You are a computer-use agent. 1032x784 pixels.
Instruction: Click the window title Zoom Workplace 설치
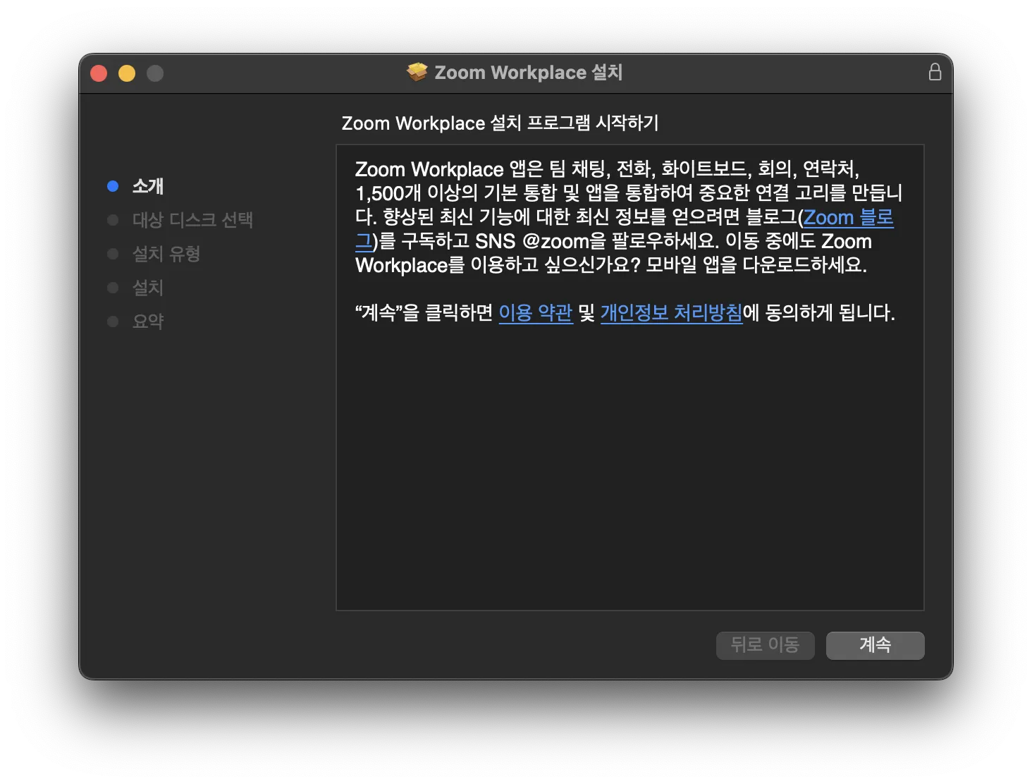pyautogui.click(x=528, y=73)
